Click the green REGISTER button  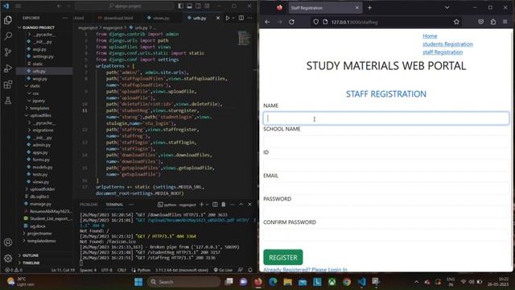[283, 258]
